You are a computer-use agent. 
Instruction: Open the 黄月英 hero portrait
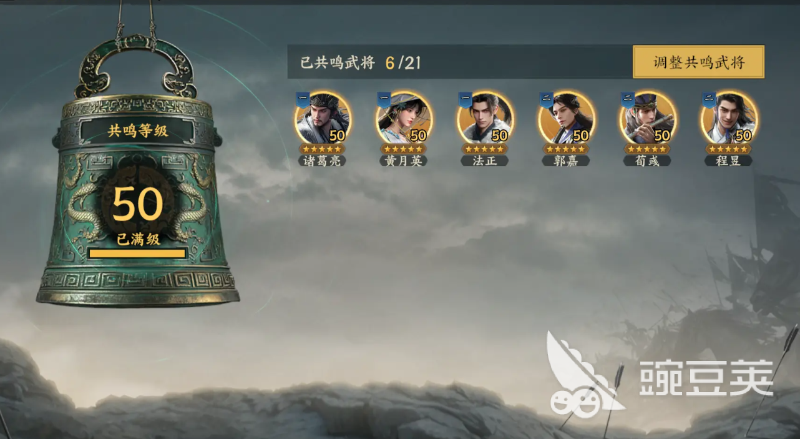pos(404,118)
